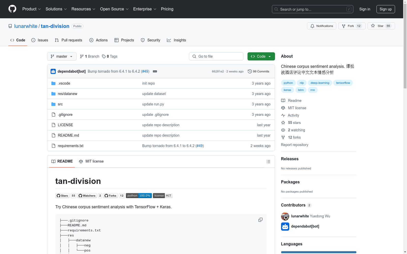Viewport: 407px width, 254px height.
Task: Open the res/datanew folder
Action: click(x=67, y=94)
